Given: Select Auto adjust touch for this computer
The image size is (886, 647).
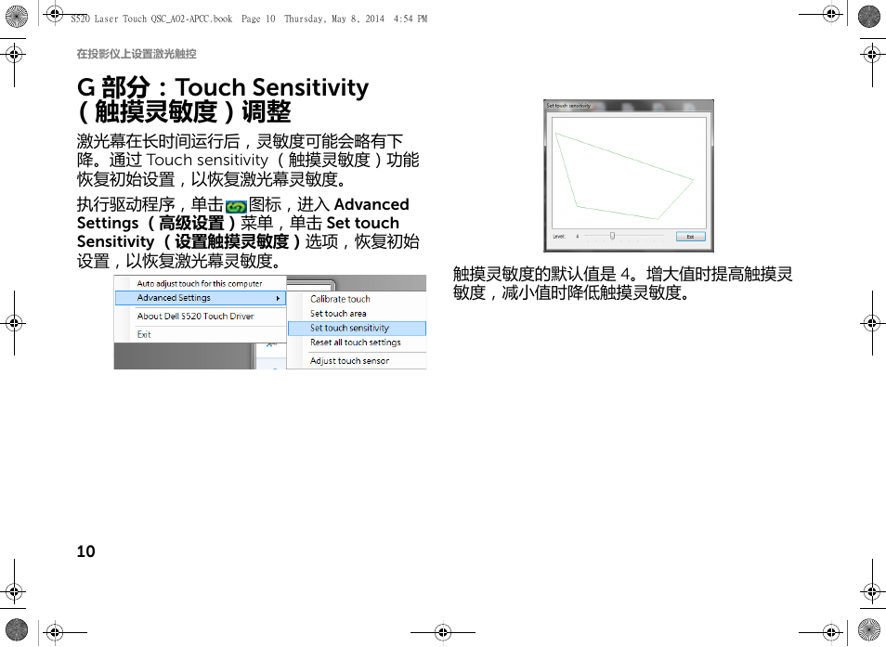Looking at the screenshot, I should pos(200,283).
